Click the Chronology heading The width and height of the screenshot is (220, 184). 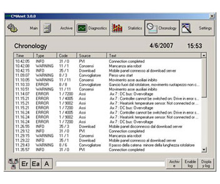tap(31, 46)
